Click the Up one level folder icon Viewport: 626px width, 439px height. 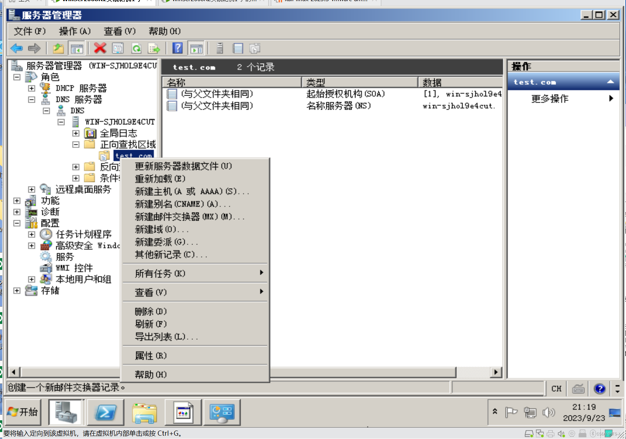click(x=58, y=48)
